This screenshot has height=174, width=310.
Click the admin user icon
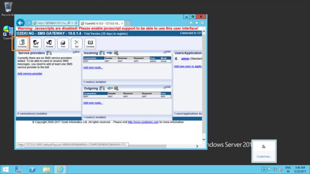[176, 59]
